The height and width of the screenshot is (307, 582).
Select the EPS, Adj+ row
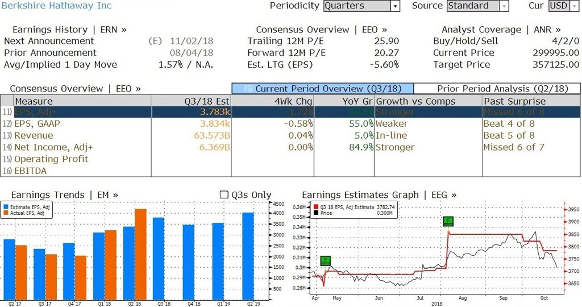coord(290,112)
